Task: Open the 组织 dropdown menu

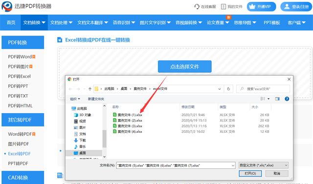Action: coord(75,99)
